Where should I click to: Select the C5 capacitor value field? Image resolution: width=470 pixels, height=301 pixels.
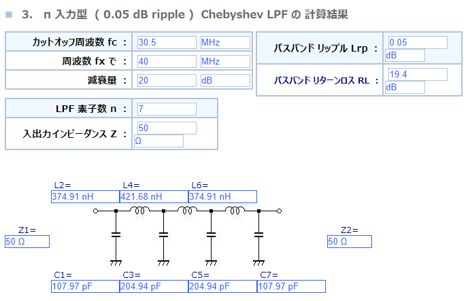coord(222,286)
